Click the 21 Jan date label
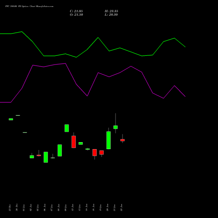Viewport: 218px width, 218px height. point(114,208)
